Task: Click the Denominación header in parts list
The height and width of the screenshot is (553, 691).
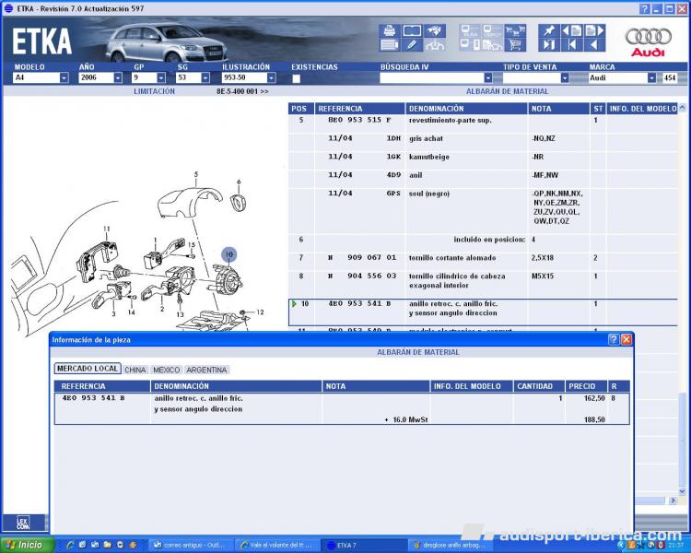Action: (466, 109)
